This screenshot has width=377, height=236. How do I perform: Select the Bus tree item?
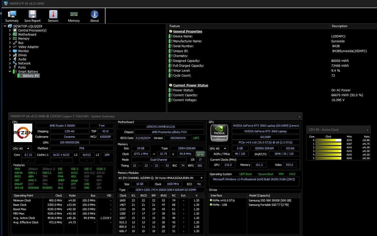[x=21, y=43]
